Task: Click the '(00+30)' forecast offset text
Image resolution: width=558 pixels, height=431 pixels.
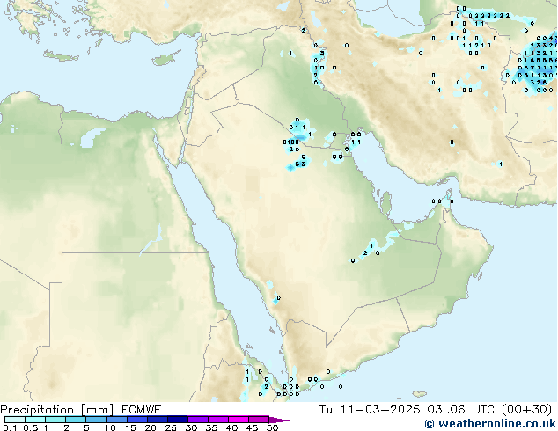Action: click(526, 410)
